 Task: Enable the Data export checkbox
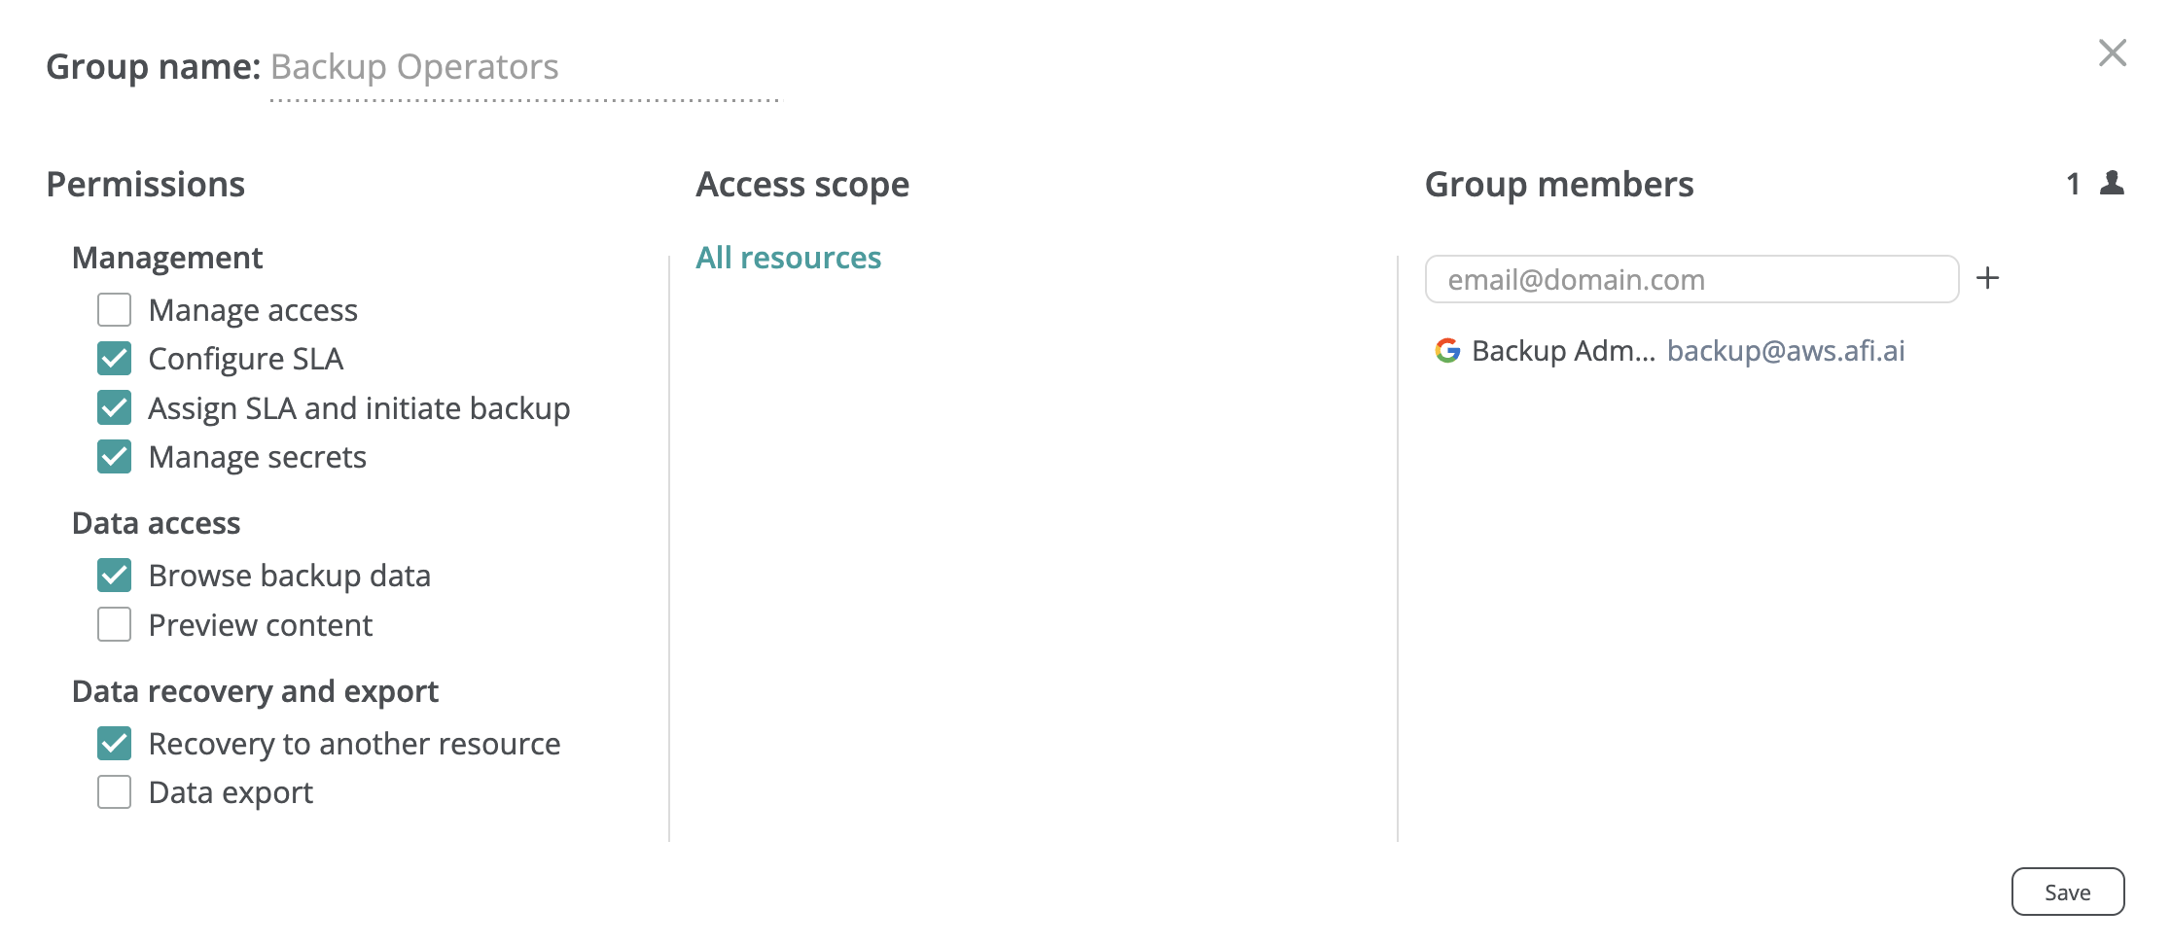(x=115, y=792)
